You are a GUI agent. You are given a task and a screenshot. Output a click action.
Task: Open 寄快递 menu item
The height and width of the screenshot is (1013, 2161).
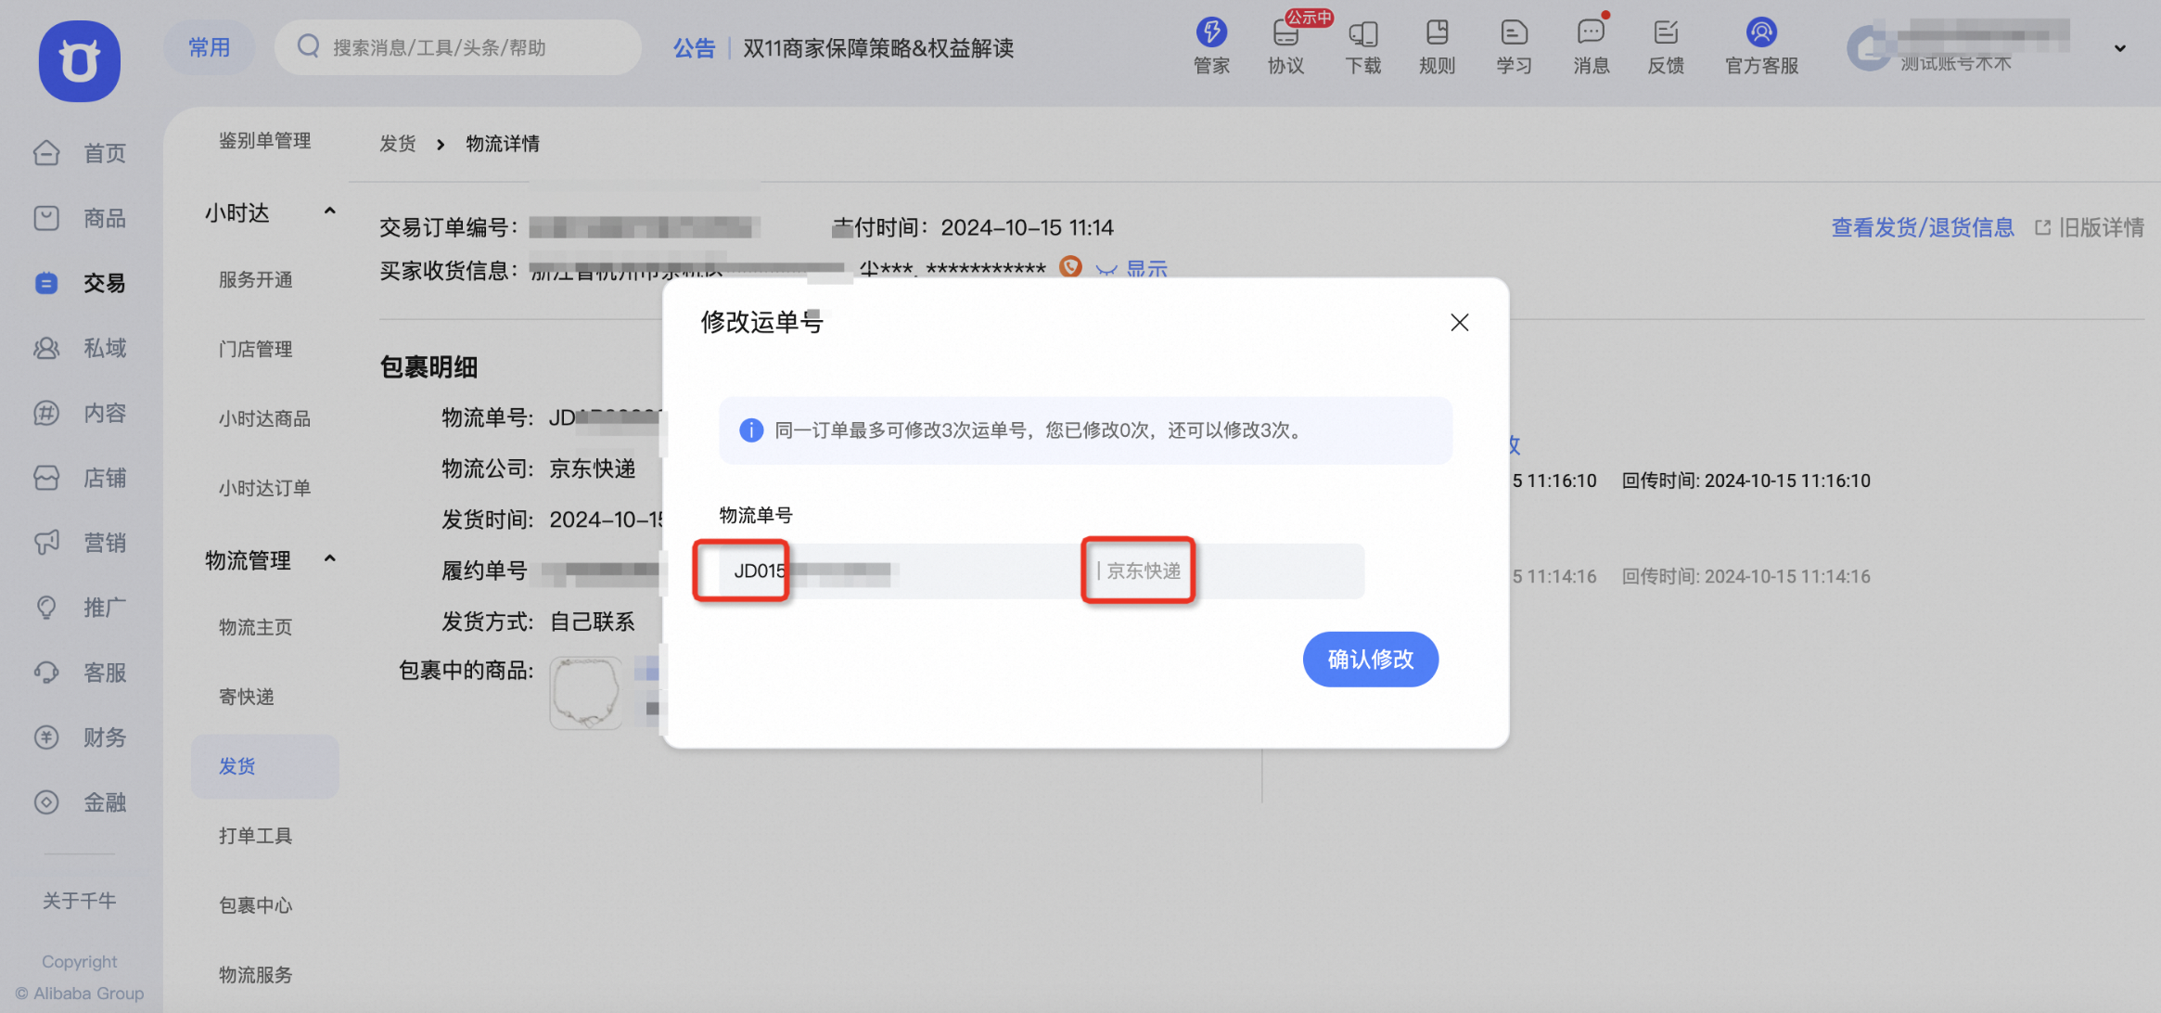[x=246, y=698]
